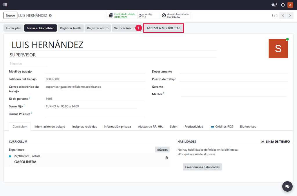Viewport: 297px width, 196px height.
Task: Show help tooltip for Mentor
Action: (x=164, y=93)
